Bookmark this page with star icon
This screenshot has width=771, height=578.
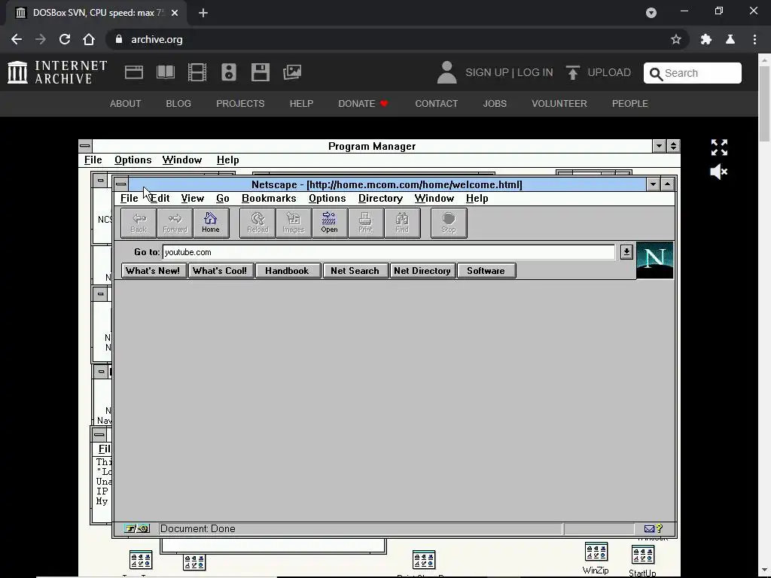click(676, 39)
